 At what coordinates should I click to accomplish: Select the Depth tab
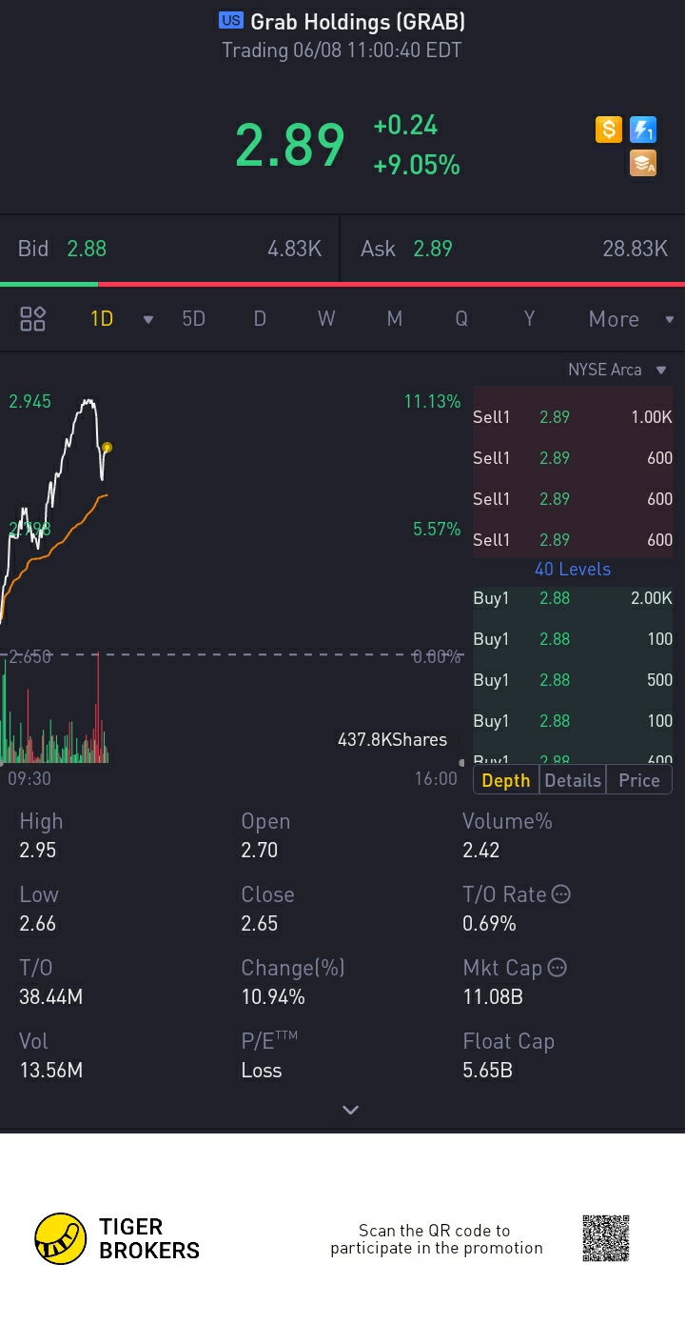coord(506,780)
